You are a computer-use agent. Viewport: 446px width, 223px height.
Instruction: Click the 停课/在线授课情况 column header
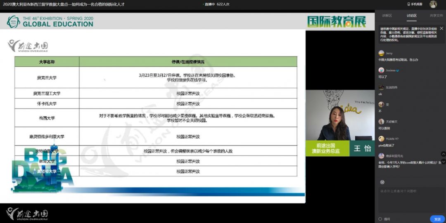[188, 62]
